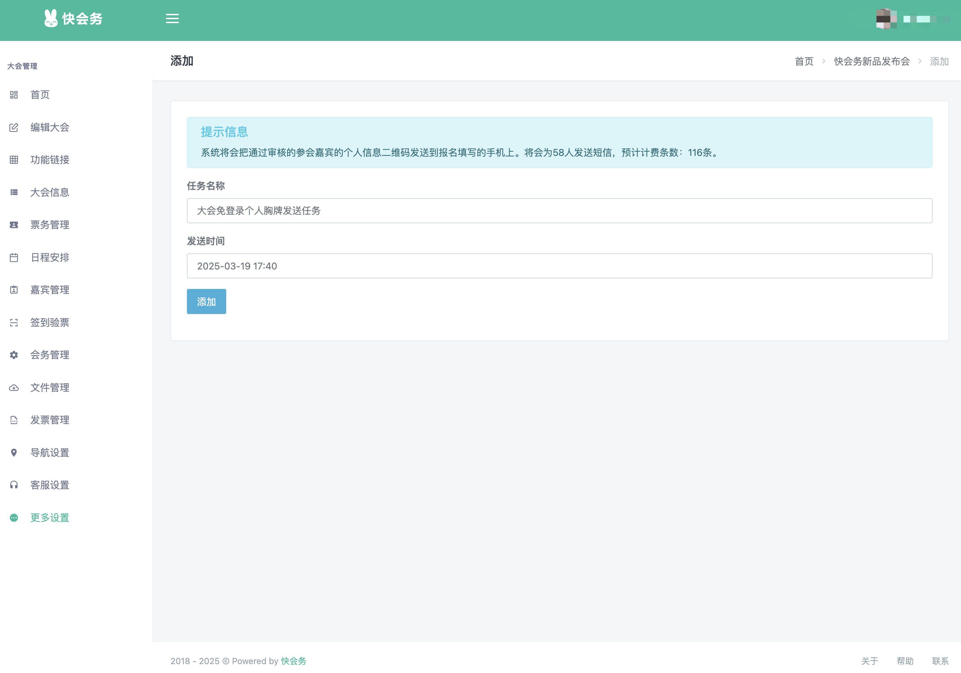The width and height of the screenshot is (961, 673).
Task: Click the 提示信息 alert heading
Action: click(x=224, y=132)
